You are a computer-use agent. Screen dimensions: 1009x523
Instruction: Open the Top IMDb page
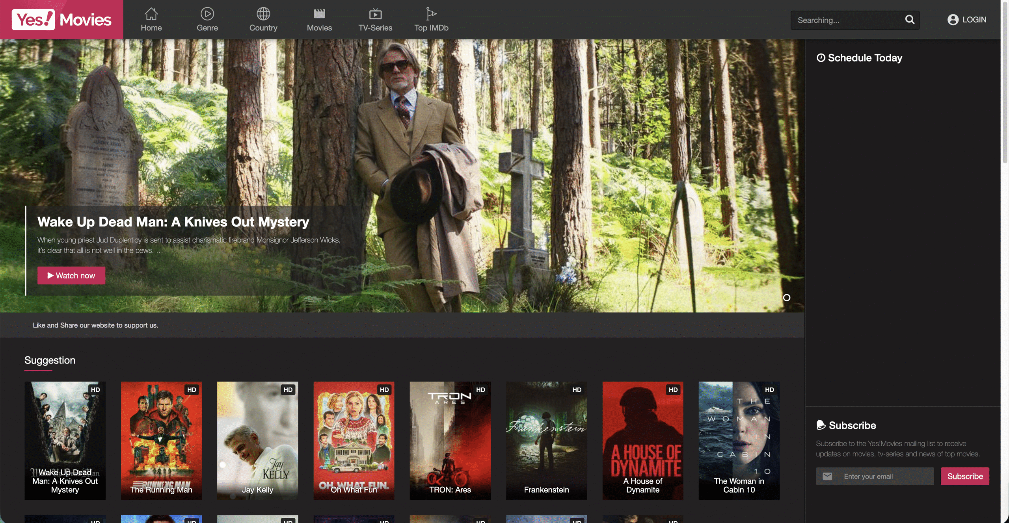[x=431, y=20]
